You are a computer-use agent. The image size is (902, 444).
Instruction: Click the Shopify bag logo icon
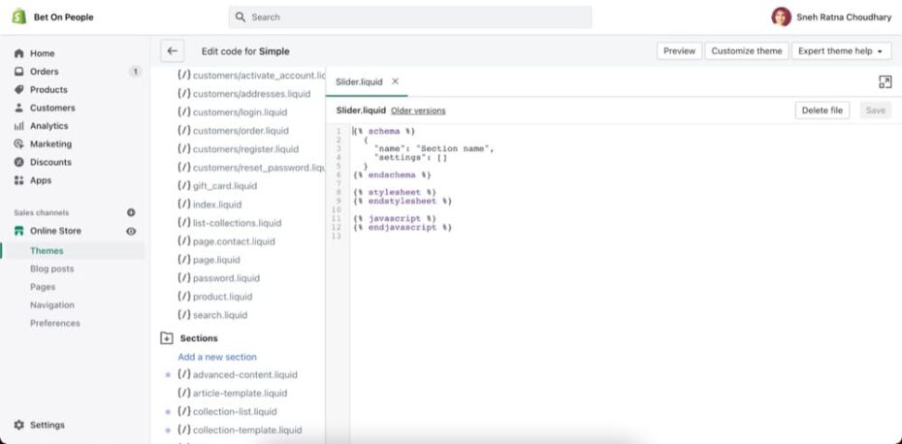coord(18,16)
